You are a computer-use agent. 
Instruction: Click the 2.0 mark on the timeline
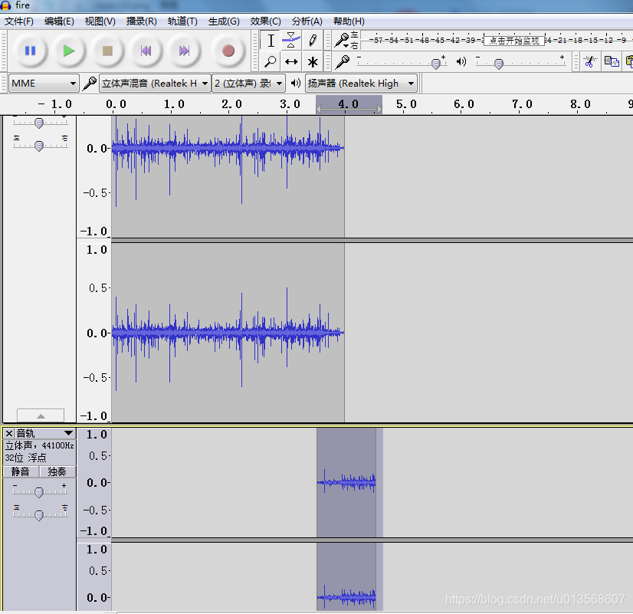[231, 104]
